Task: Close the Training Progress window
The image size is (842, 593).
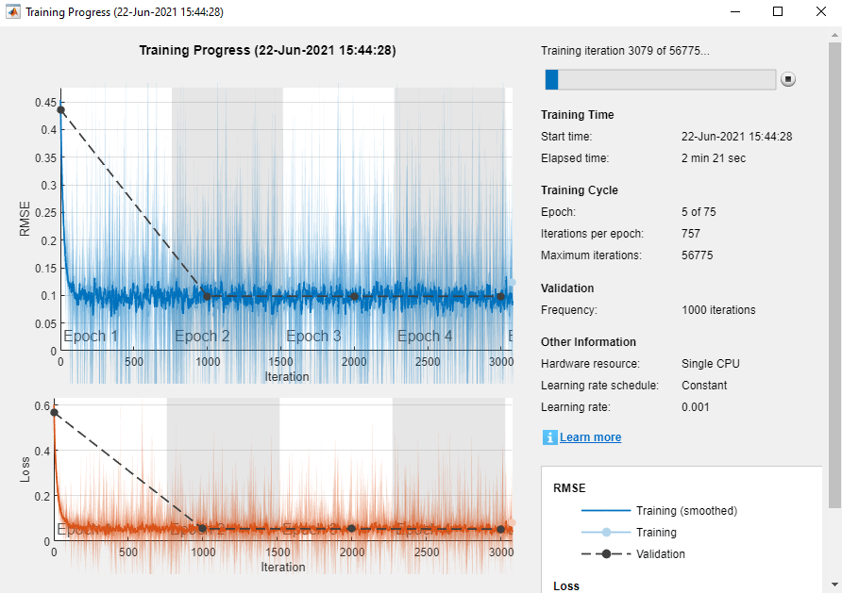Action: tap(820, 11)
